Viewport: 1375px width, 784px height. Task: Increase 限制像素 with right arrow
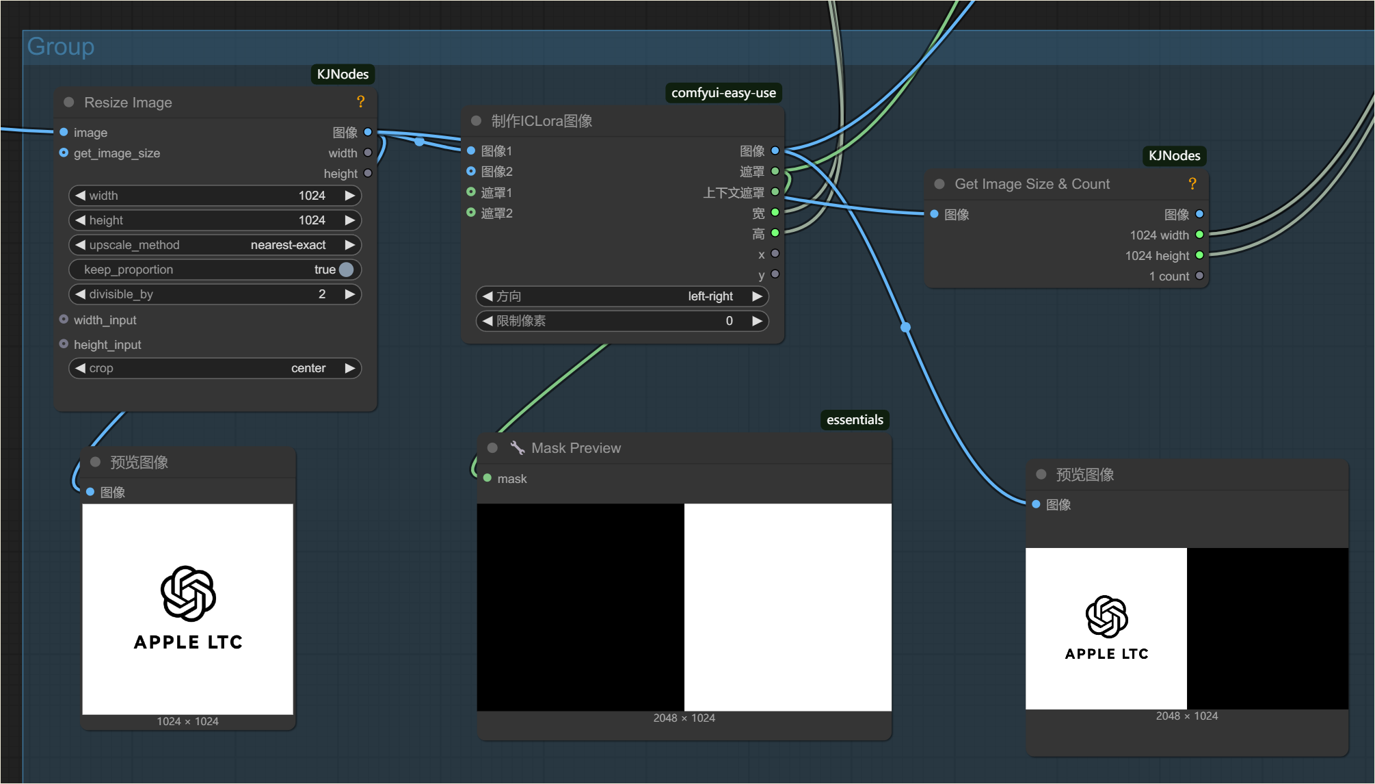pyautogui.click(x=757, y=321)
